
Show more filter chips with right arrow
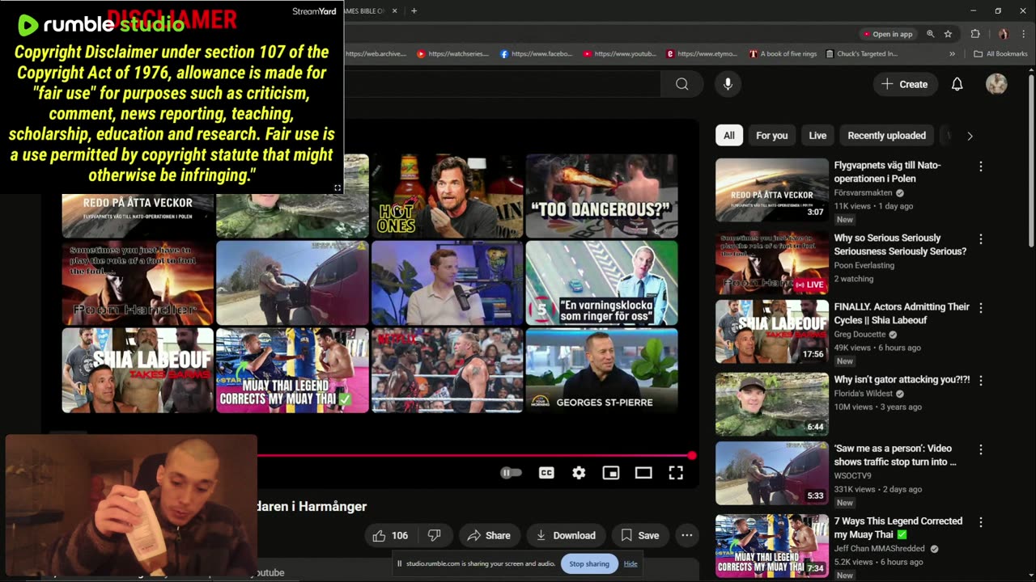[x=970, y=136]
